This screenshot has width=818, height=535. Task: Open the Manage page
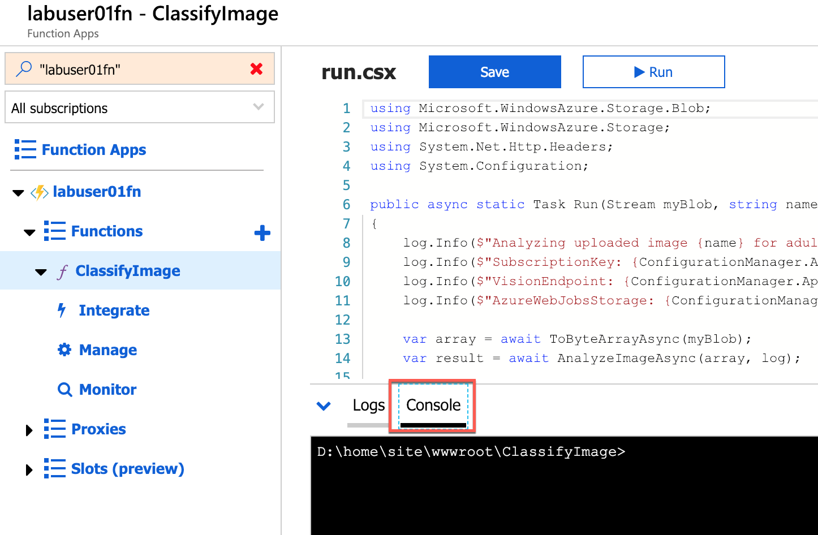tap(108, 350)
